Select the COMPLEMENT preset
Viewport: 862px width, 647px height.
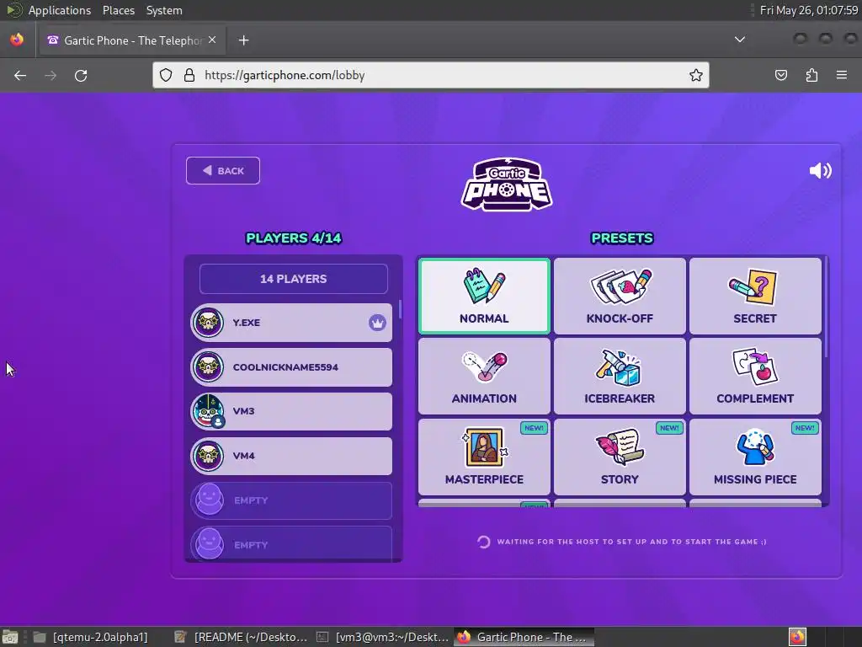pyautogui.click(x=755, y=377)
